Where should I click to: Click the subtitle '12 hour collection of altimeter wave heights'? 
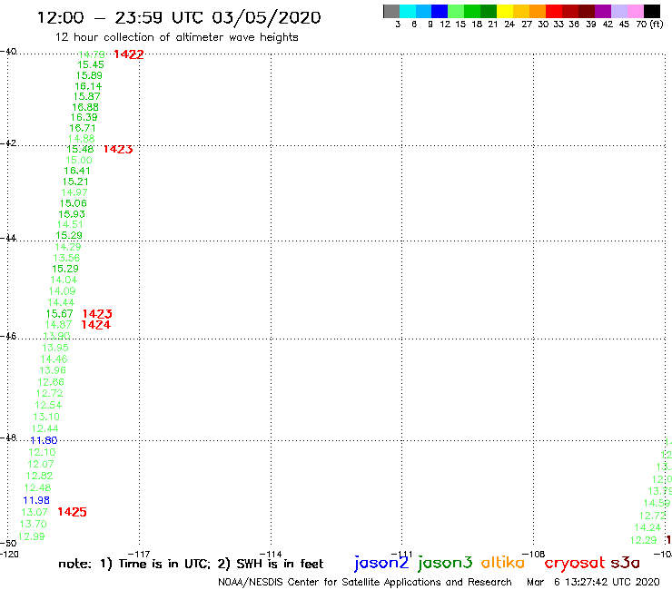click(x=176, y=37)
